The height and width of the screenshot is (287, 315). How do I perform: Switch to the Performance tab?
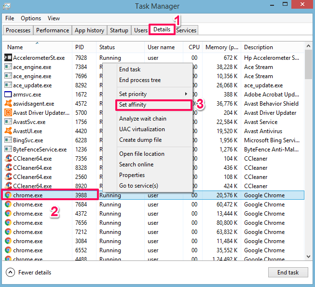click(53, 30)
